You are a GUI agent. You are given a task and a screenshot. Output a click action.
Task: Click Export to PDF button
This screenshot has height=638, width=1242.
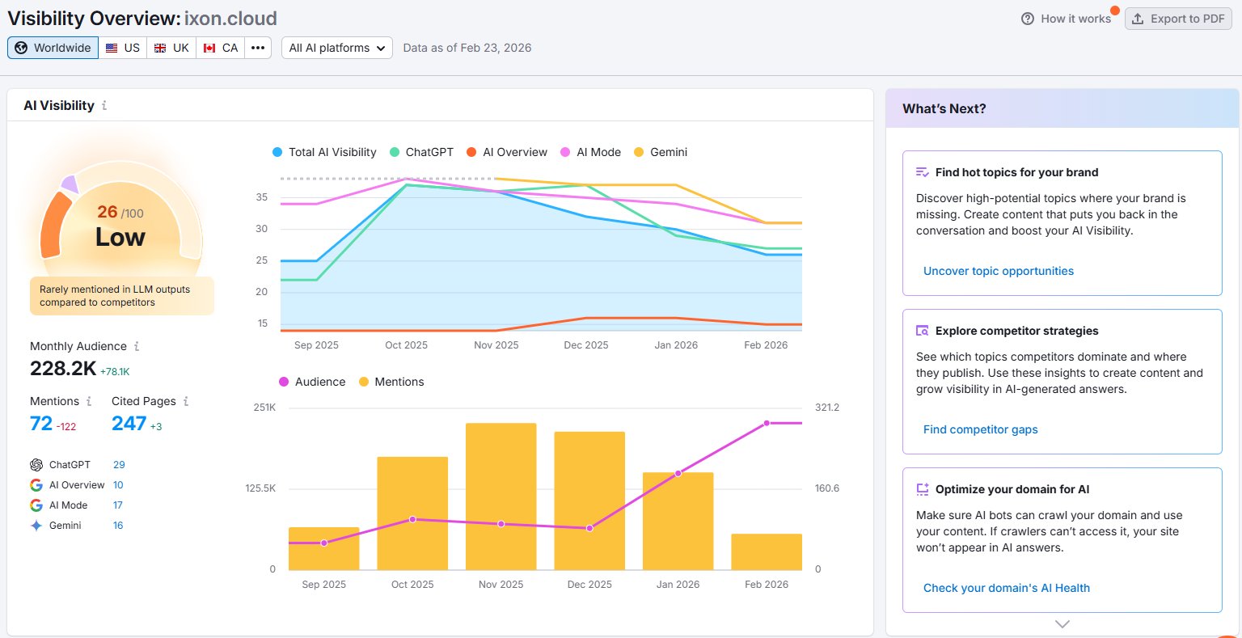click(x=1178, y=19)
